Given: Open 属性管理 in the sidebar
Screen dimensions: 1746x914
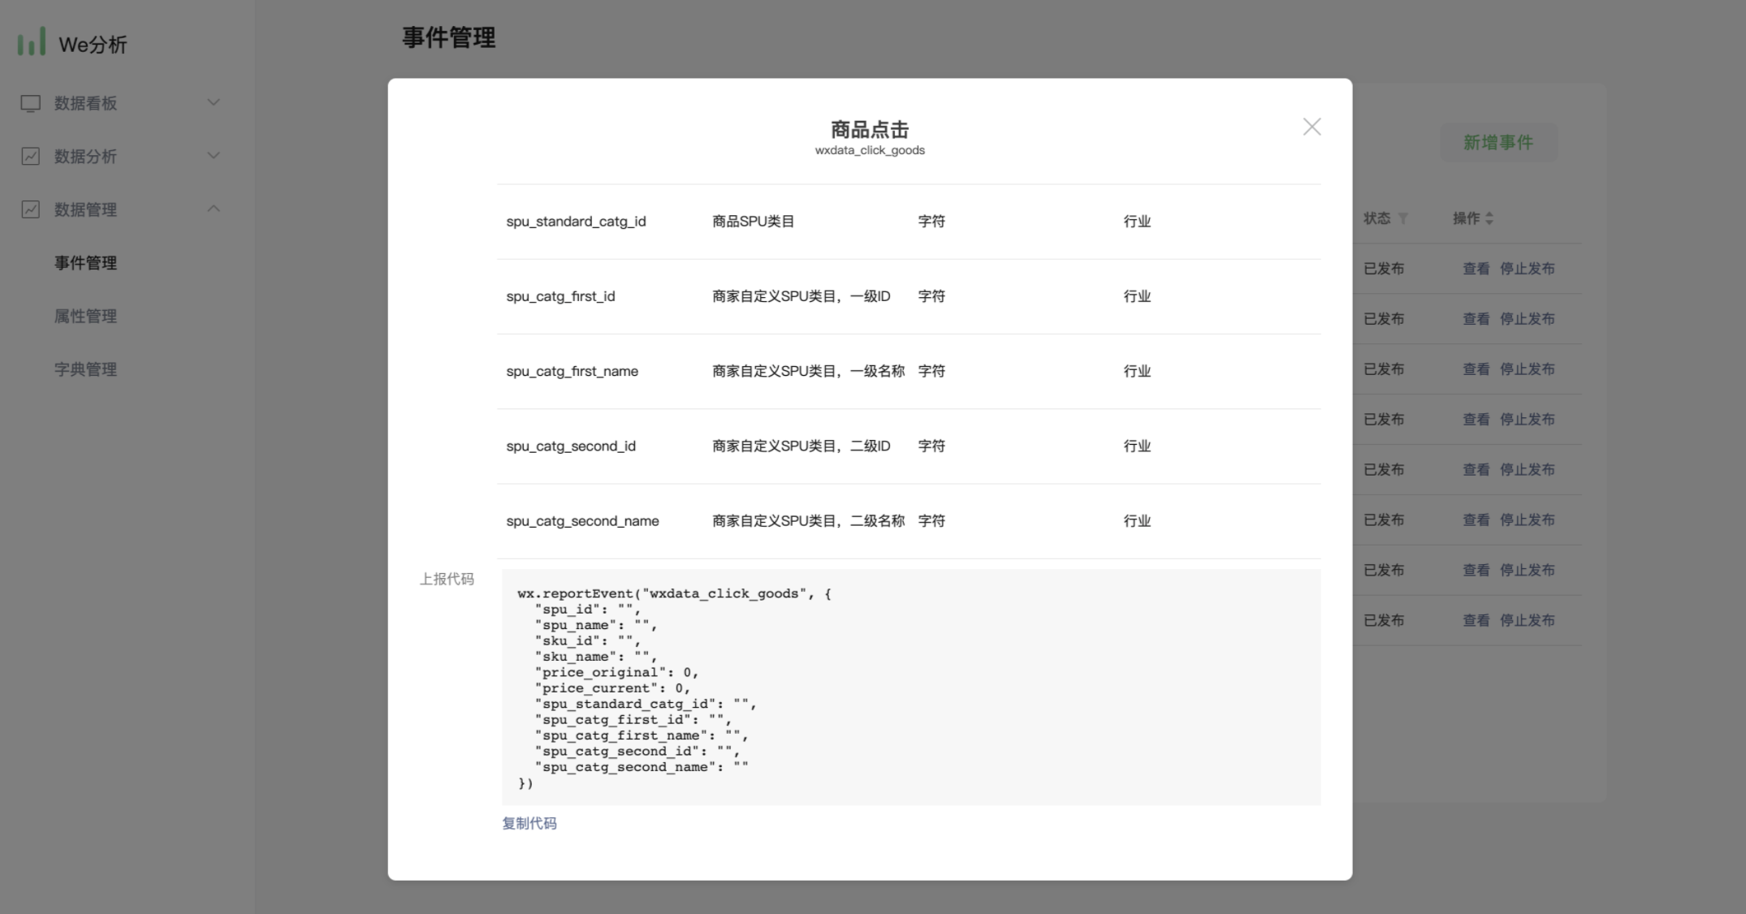Looking at the screenshot, I should coord(85,316).
